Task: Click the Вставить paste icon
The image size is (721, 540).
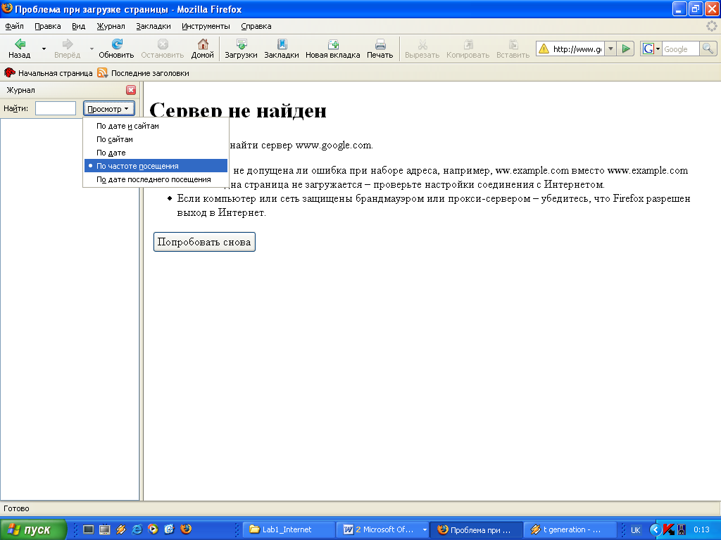Action: [513, 44]
